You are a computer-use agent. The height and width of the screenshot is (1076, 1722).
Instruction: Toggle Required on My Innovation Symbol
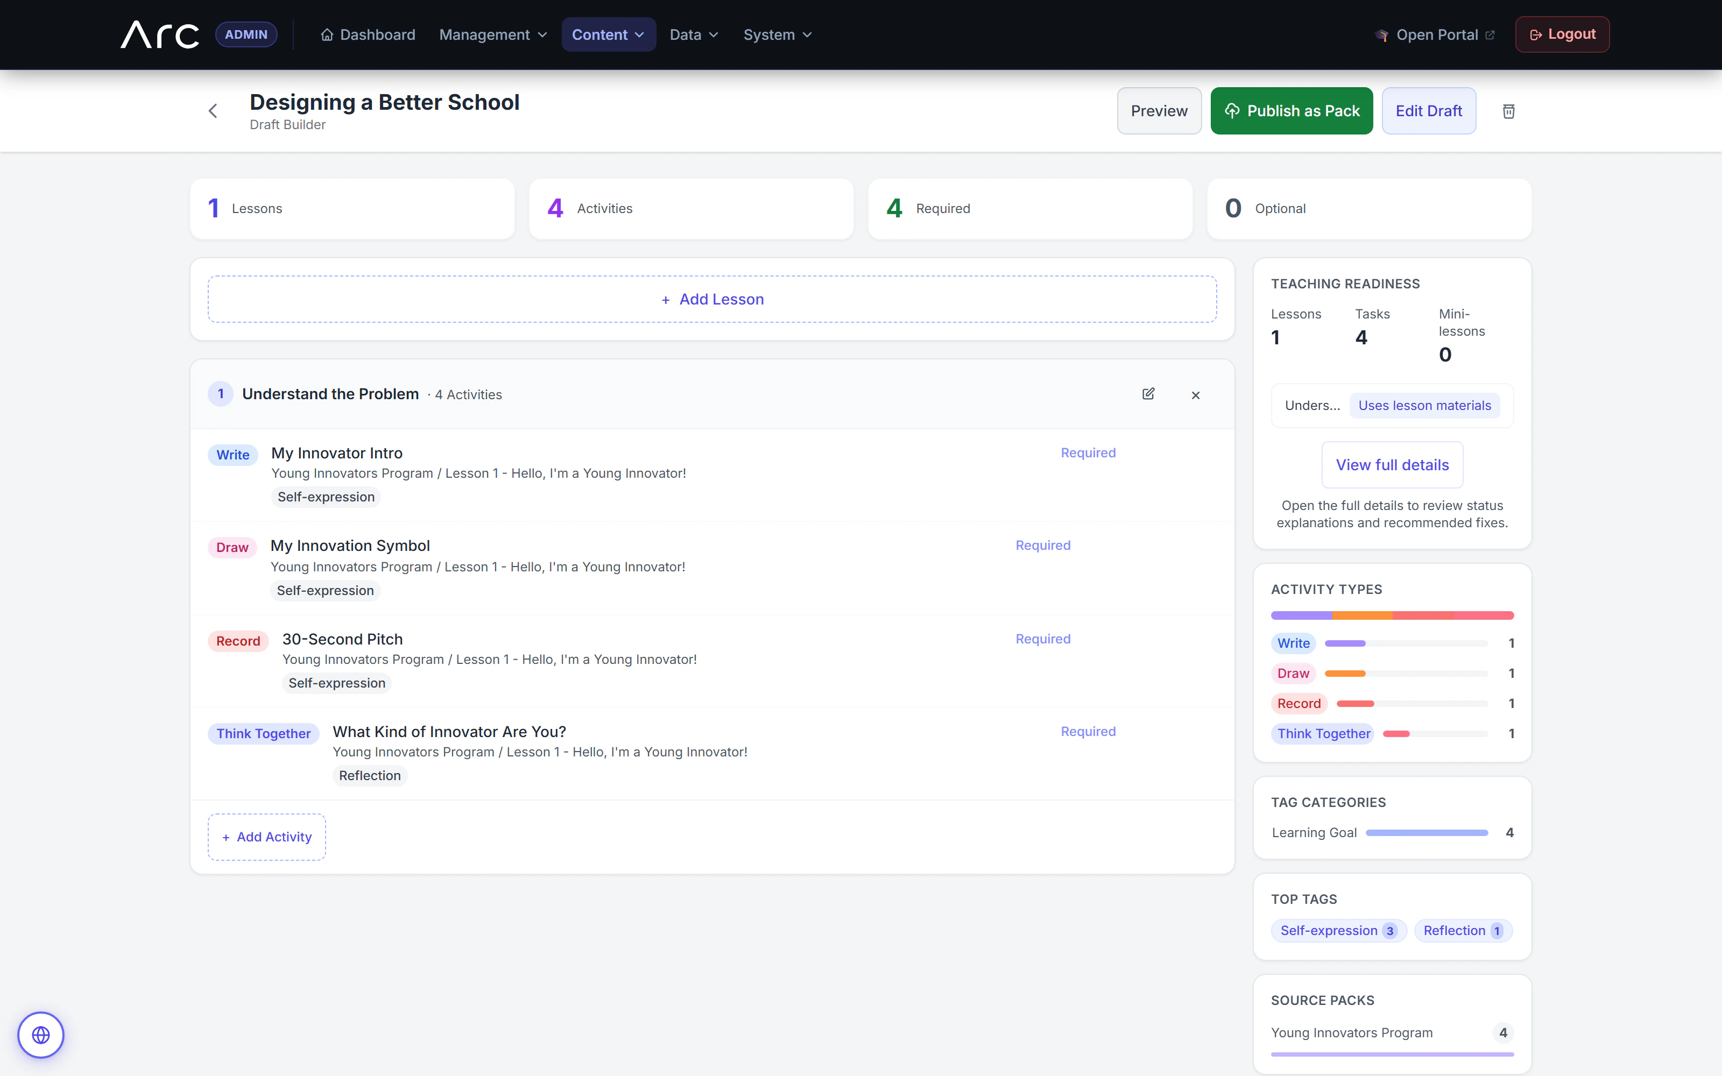[x=1042, y=545]
